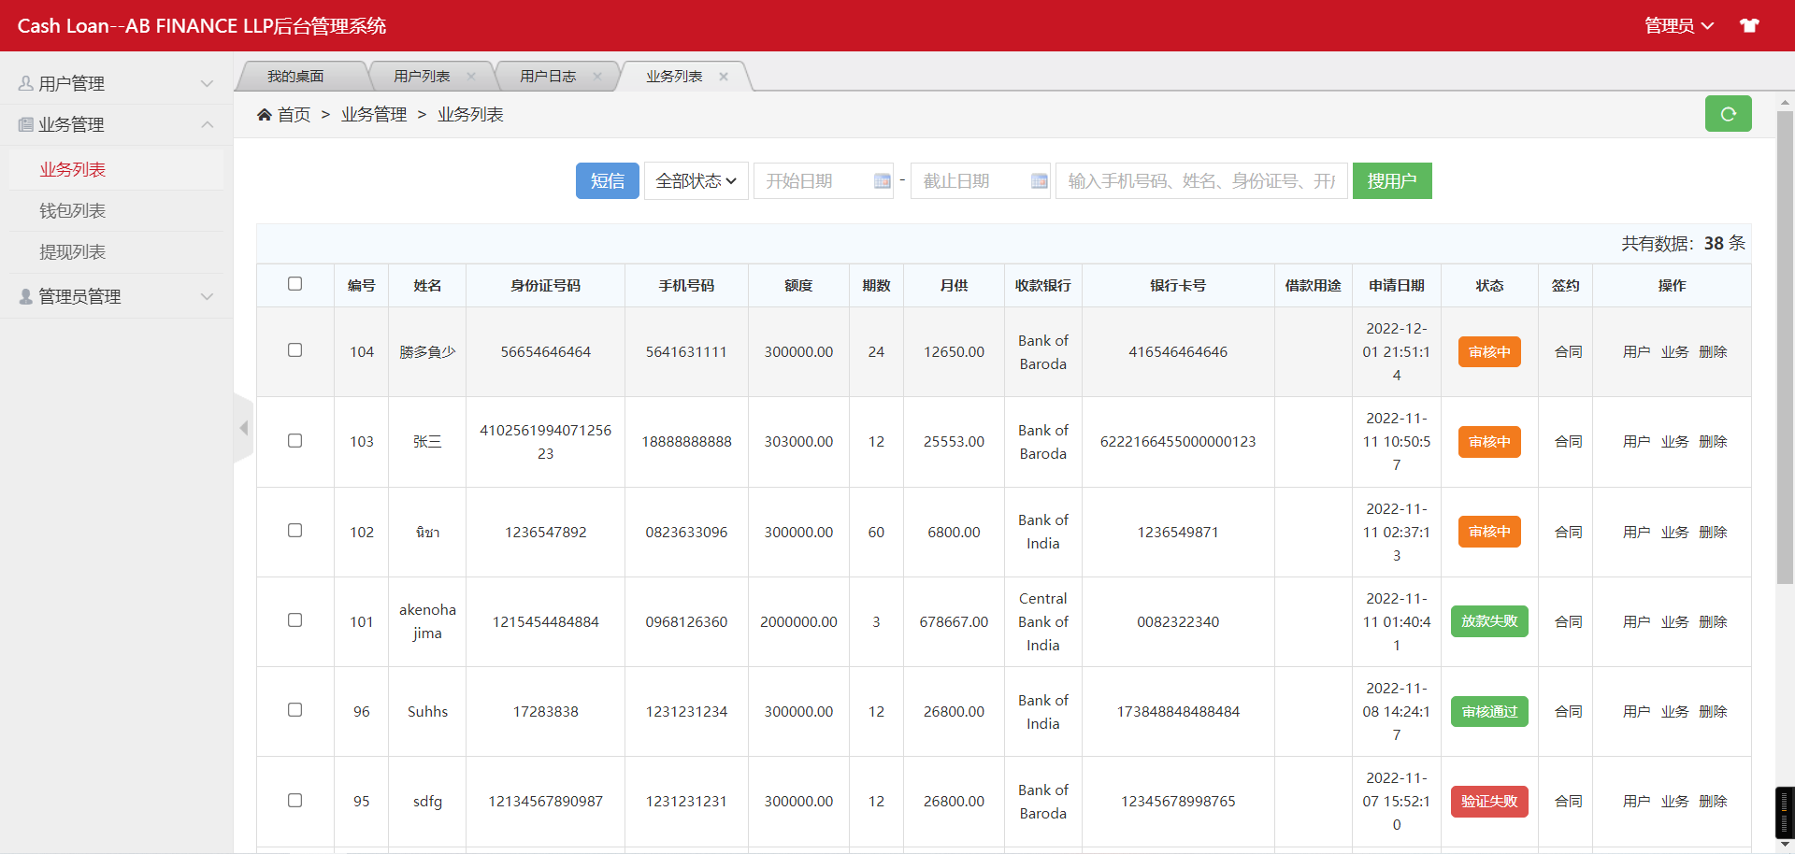
Task: Click the green refresh icon button
Action: (1728, 114)
